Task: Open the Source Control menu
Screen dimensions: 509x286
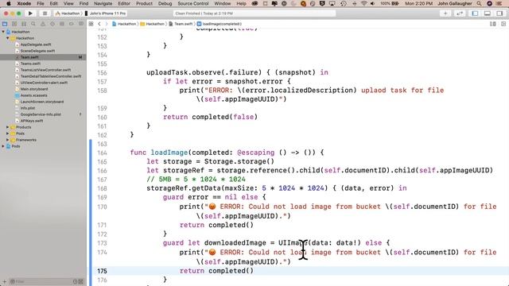Action: click(192, 3)
